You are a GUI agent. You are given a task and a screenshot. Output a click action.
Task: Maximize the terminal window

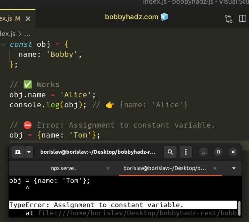[x=218, y=152]
